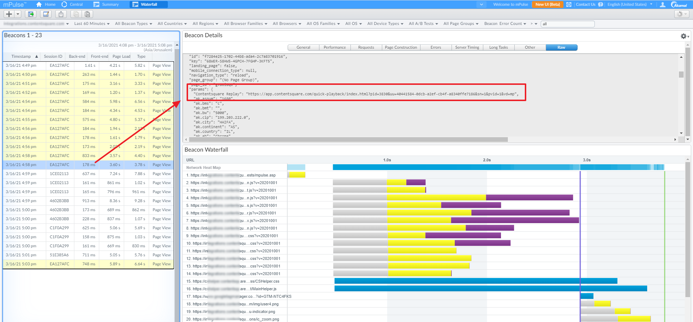
Task: Open the Last 60 Minutes time filter
Action: [92, 23]
